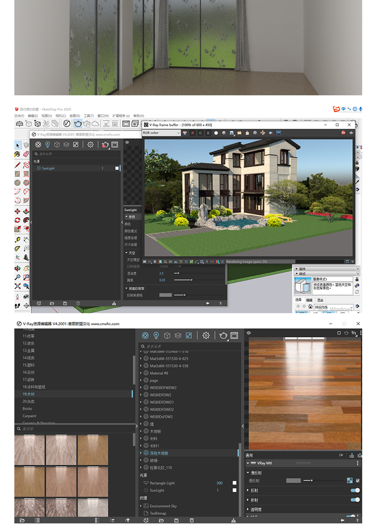Expand the 透明度 section

click(248, 509)
